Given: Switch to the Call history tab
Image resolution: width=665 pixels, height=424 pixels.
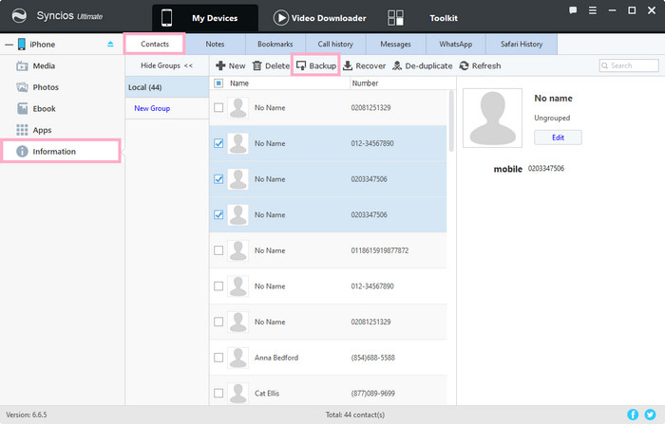Looking at the screenshot, I should pos(335,44).
